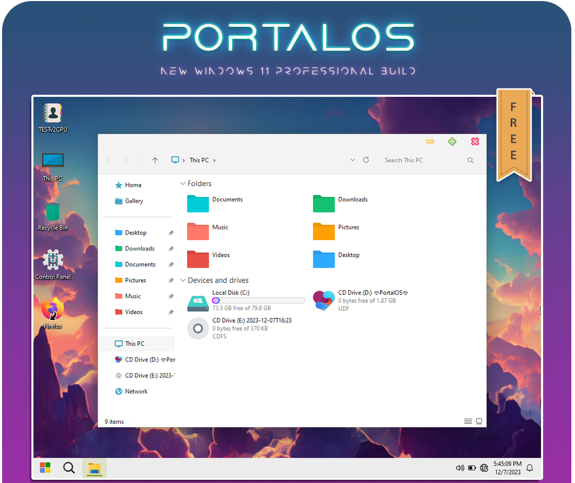Screen dimensions: 575x483
Task: Open the Windows Start menu
Action: (x=45, y=467)
